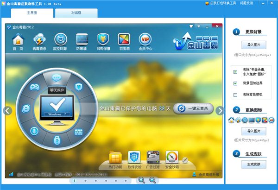Open the 防黑墙 firewall icon
This screenshot has height=190, width=278.
(82, 39)
